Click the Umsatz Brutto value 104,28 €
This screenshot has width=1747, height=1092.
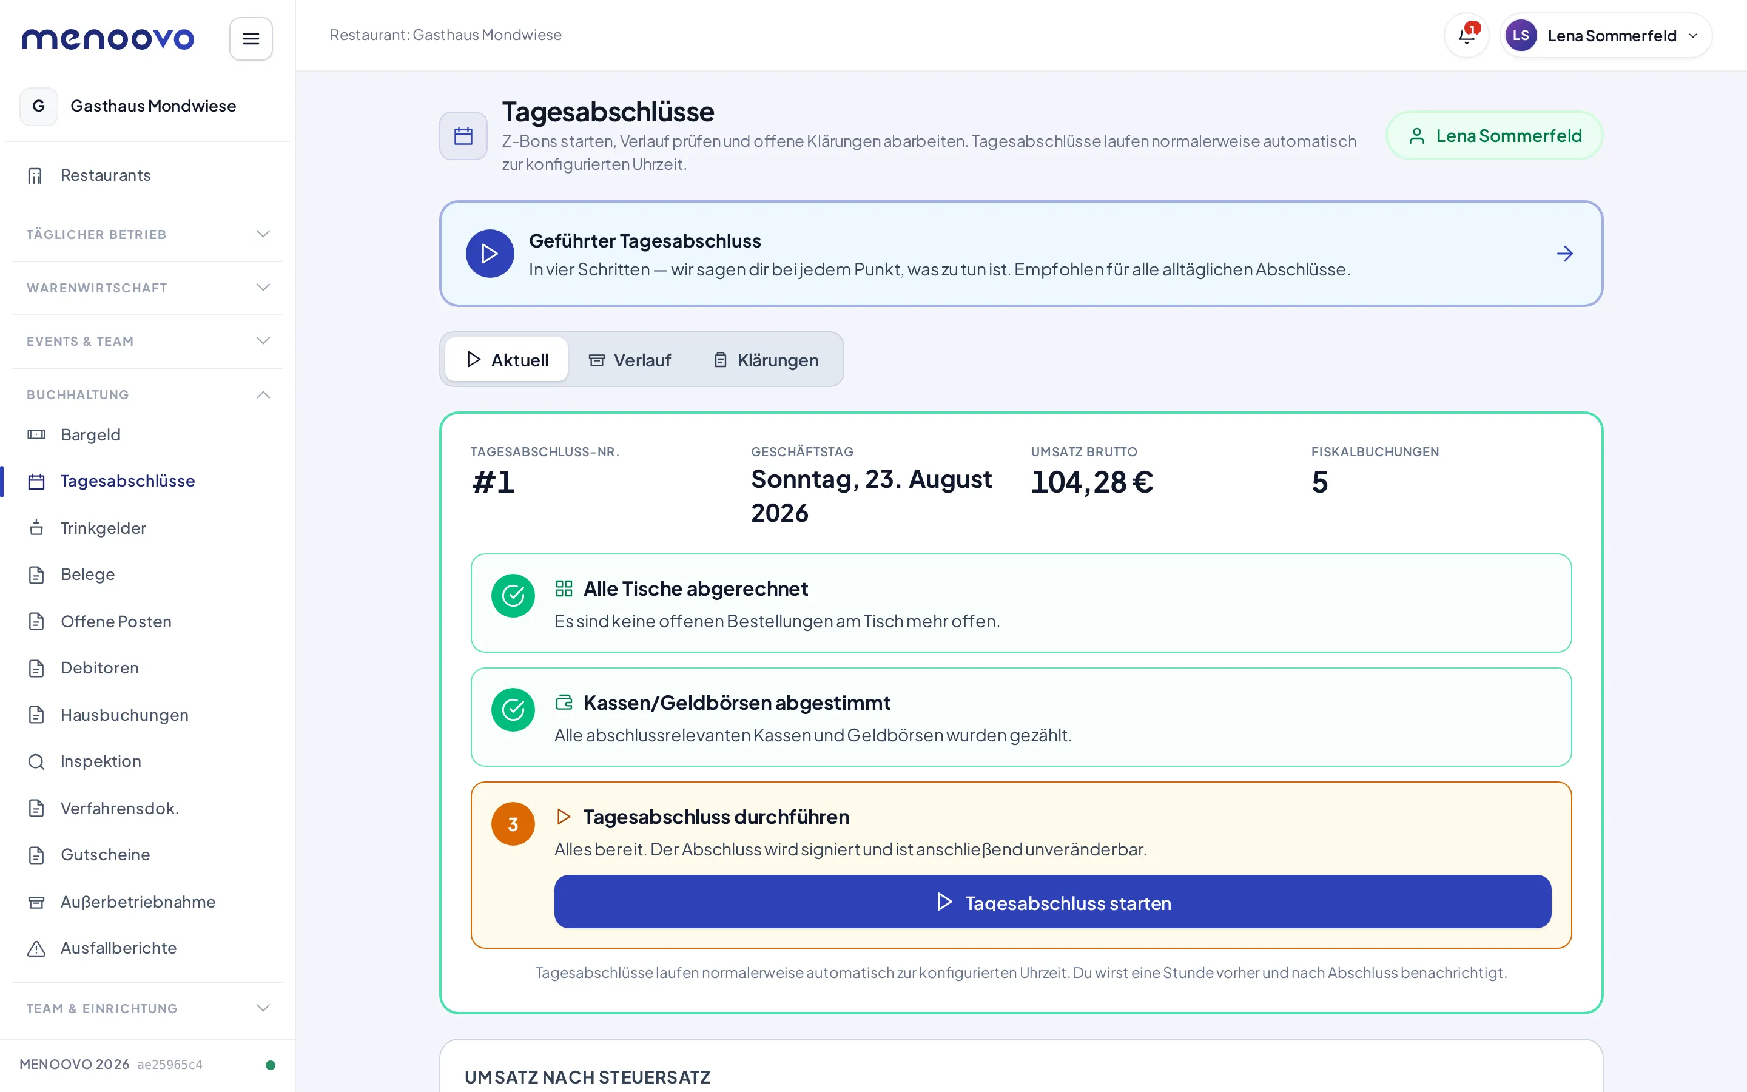pos(1091,482)
